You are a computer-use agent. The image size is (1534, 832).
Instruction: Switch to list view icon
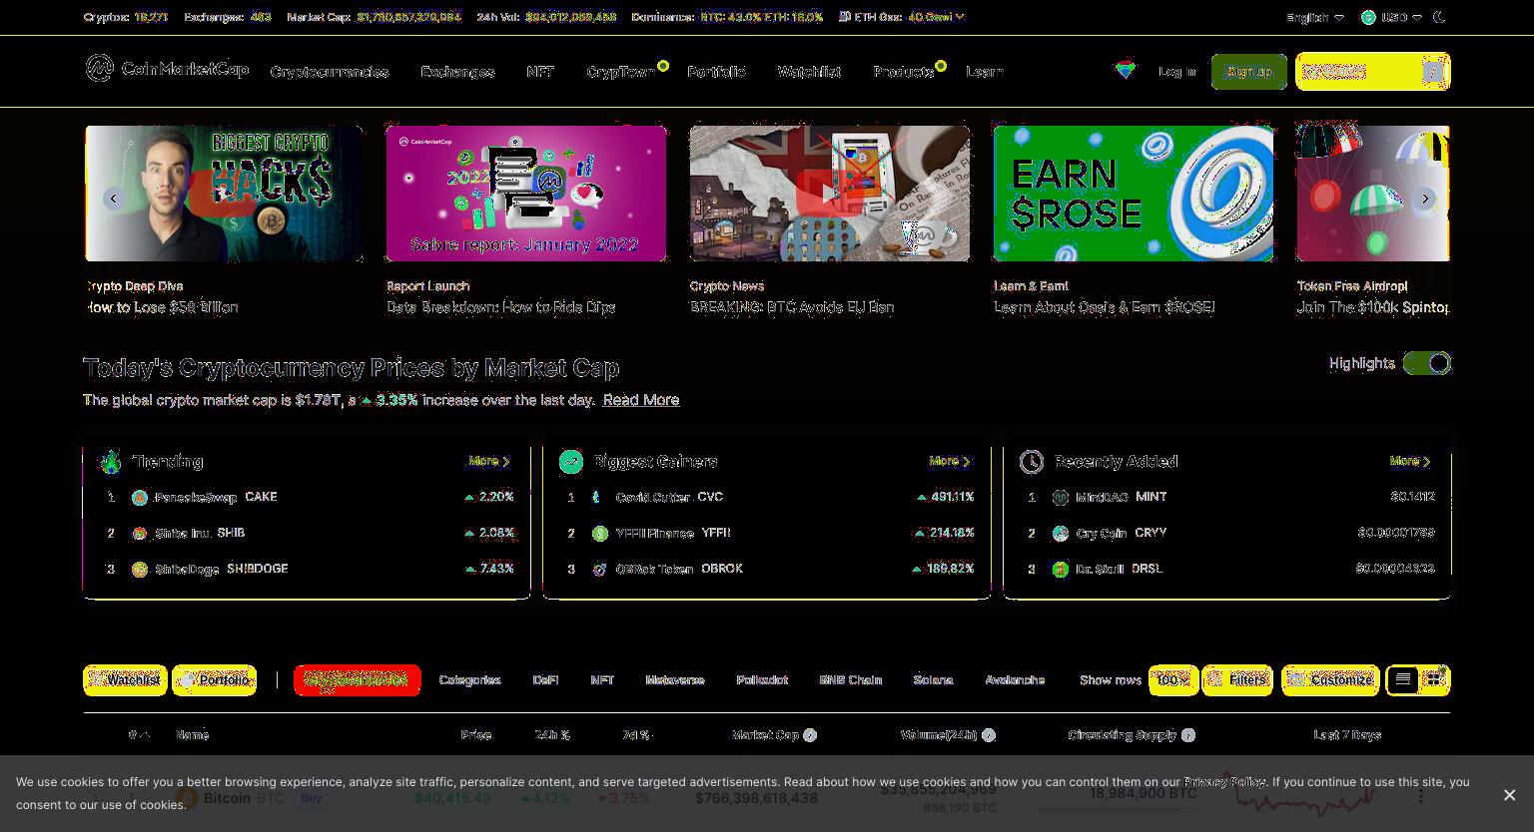point(1402,679)
